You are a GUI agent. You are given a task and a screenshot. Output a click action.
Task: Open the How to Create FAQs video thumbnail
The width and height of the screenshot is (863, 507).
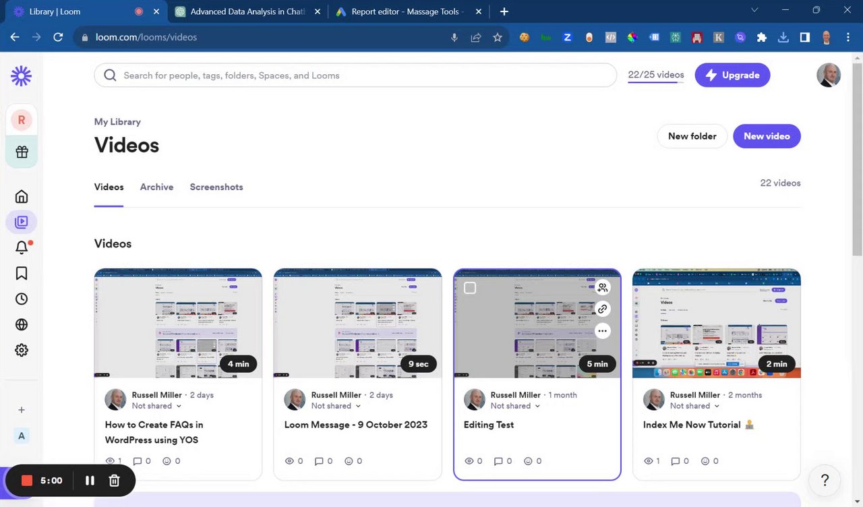[x=178, y=323]
